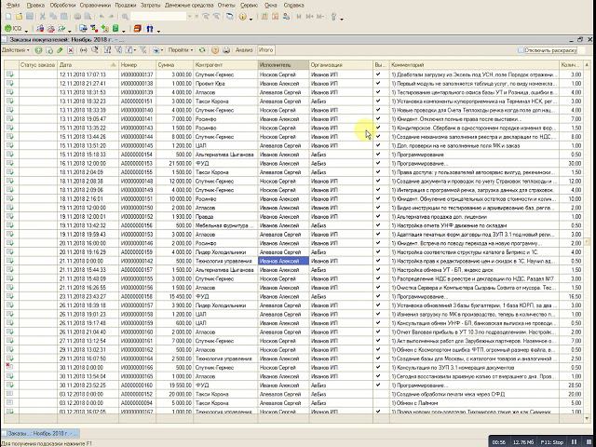Image resolution: width=596 pixels, height=447 pixels.
Task: Toggle checkmark in row А0000000154
Action: click(378, 155)
